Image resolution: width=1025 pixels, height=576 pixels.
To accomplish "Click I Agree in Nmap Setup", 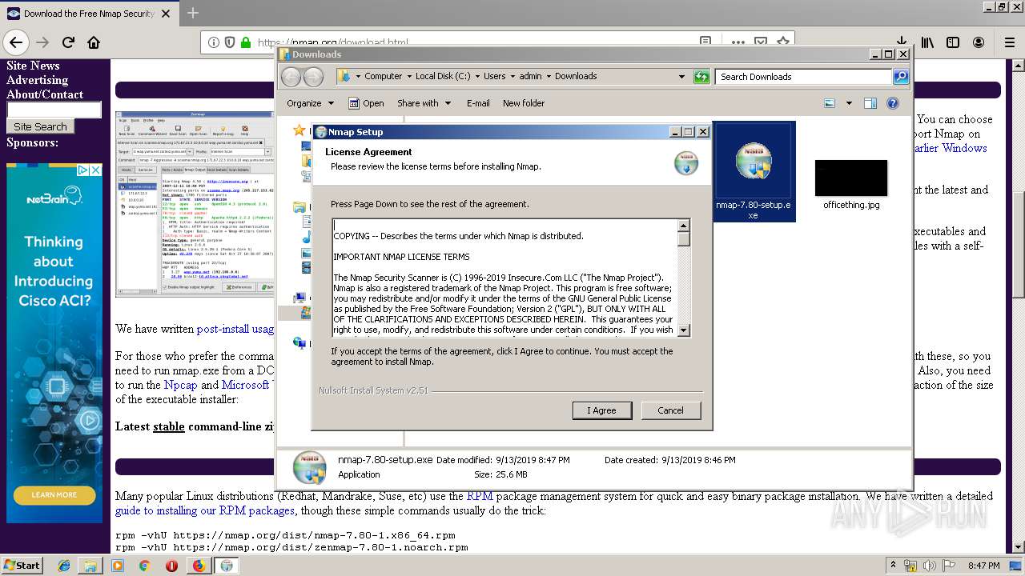I will click(x=602, y=410).
